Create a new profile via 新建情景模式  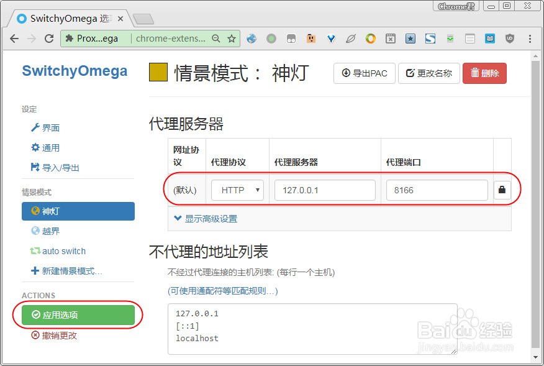click(66, 271)
